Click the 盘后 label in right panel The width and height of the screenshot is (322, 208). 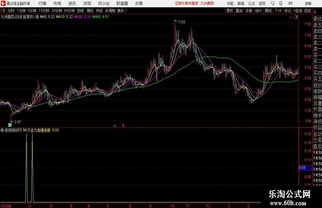318,147
